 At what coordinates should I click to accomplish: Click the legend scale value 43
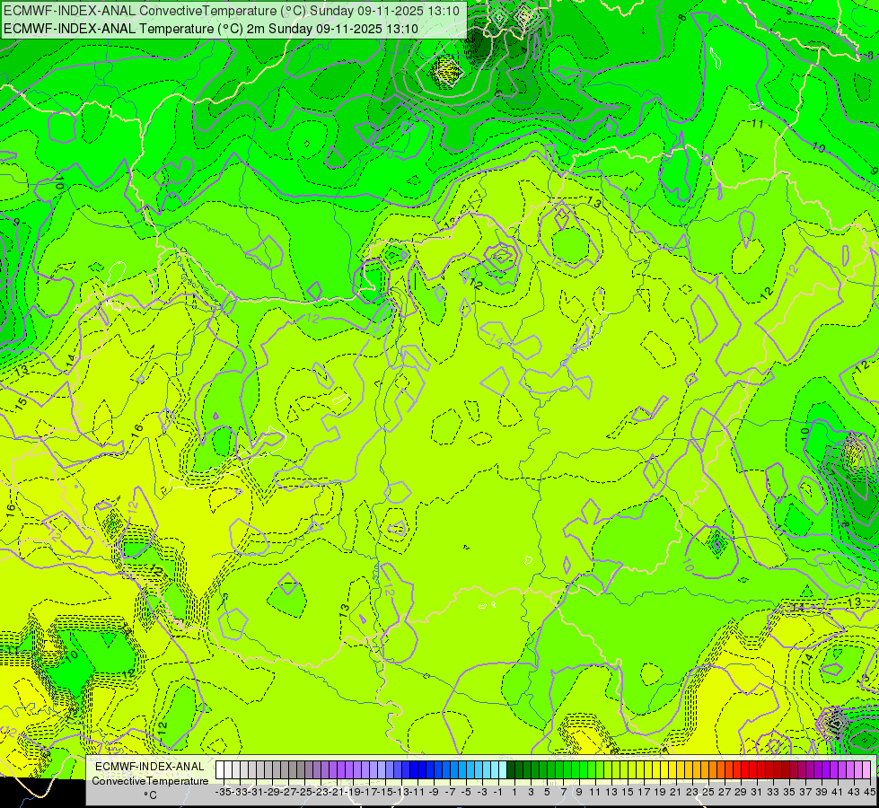pyautogui.click(x=854, y=792)
